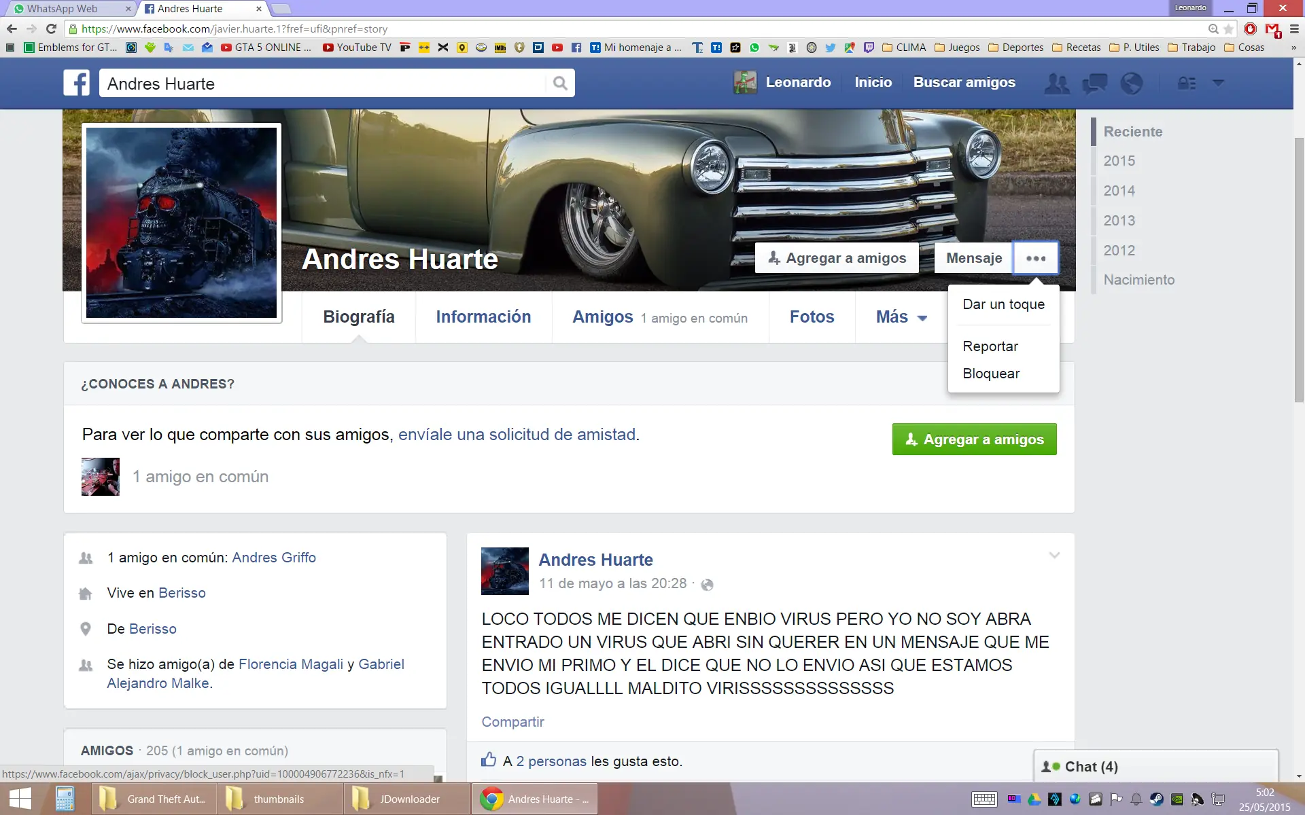Open the messages icon in header
Image resolution: width=1305 pixels, height=815 pixels.
click(x=1094, y=83)
